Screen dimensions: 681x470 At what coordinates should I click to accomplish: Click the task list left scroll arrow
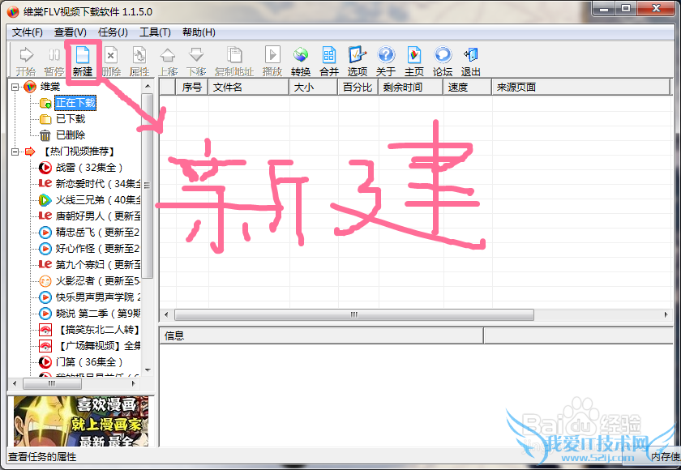(x=165, y=314)
